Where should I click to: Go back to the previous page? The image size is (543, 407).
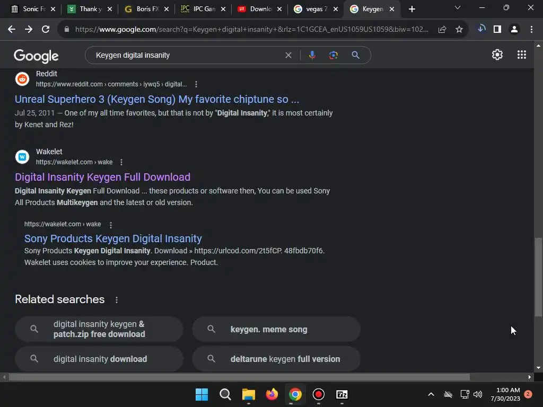click(x=12, y=30)
